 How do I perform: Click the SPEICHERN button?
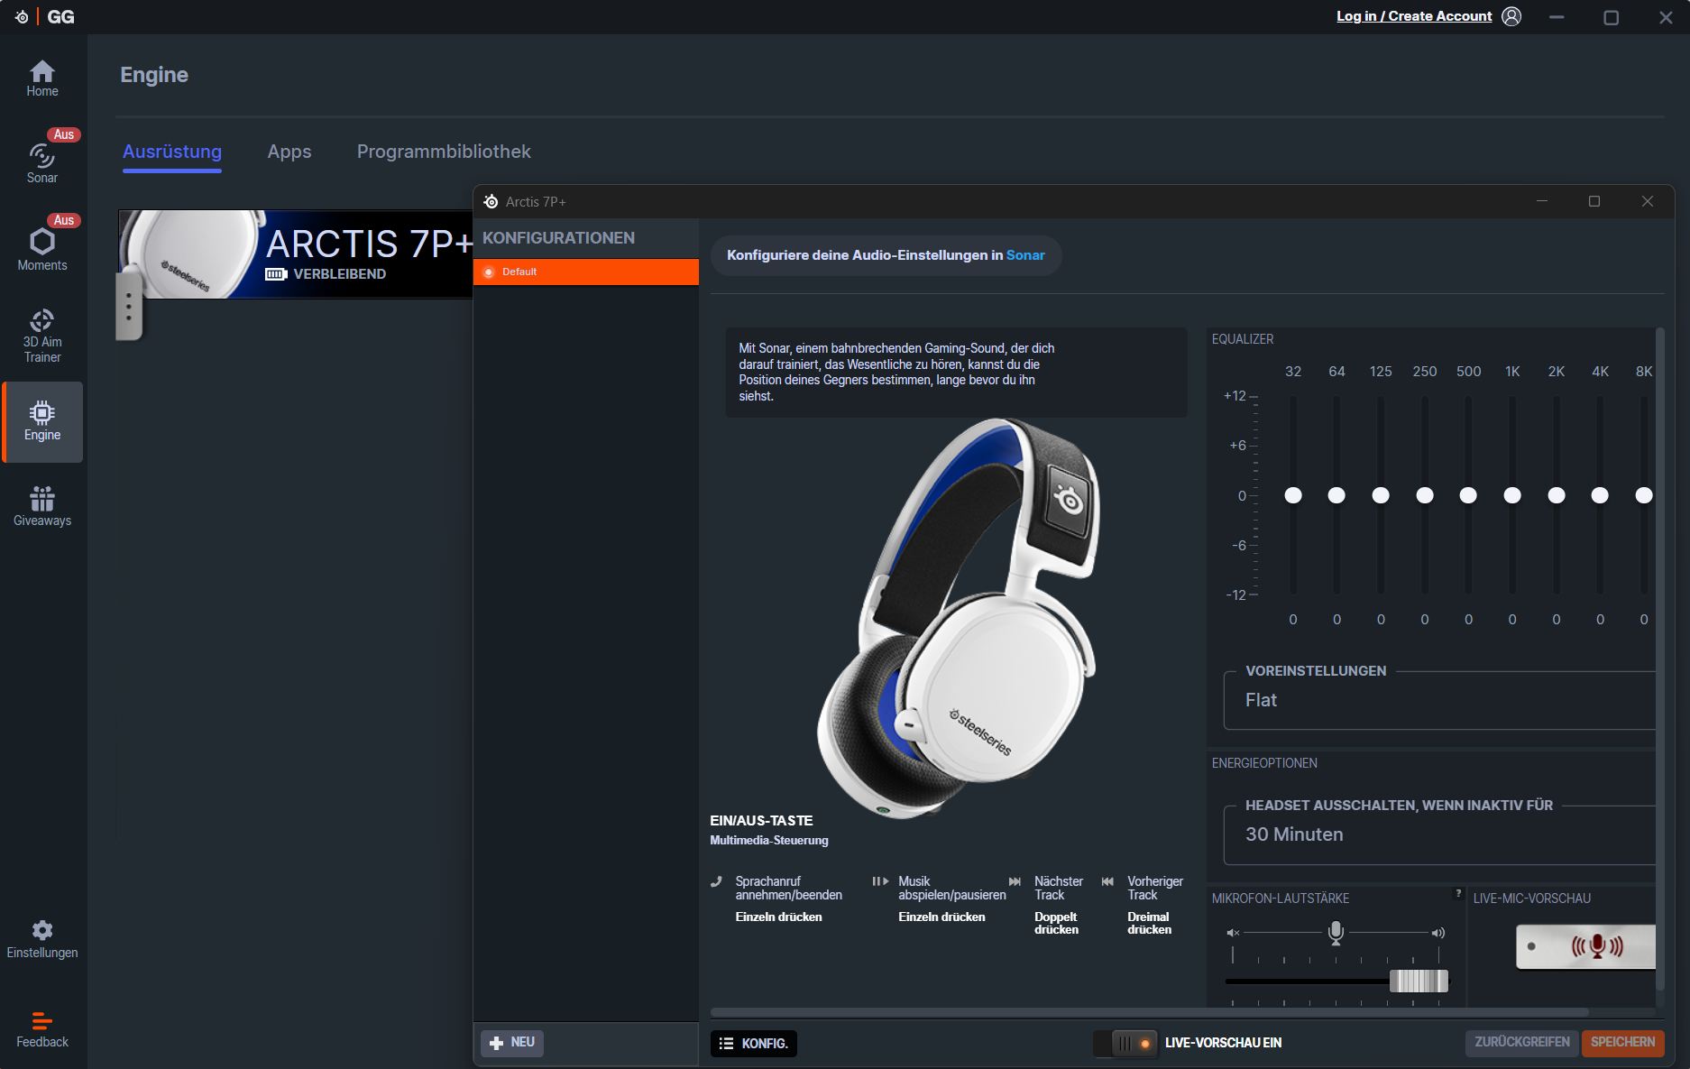point(1623,1043)
